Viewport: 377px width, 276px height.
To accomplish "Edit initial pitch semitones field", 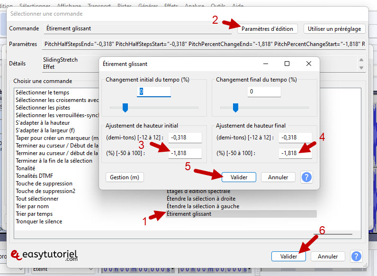I will click(x=185, y=138).
